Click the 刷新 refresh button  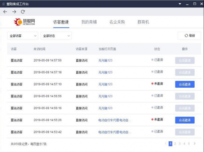189,36
